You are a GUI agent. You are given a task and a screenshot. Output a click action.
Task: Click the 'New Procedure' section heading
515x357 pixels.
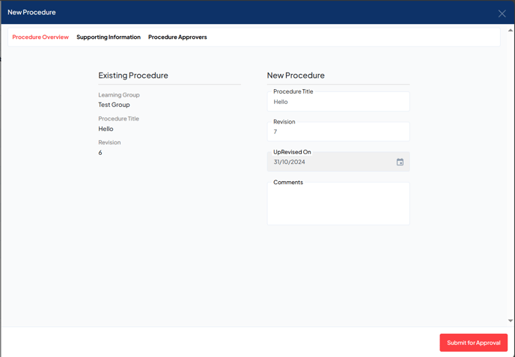296,76
